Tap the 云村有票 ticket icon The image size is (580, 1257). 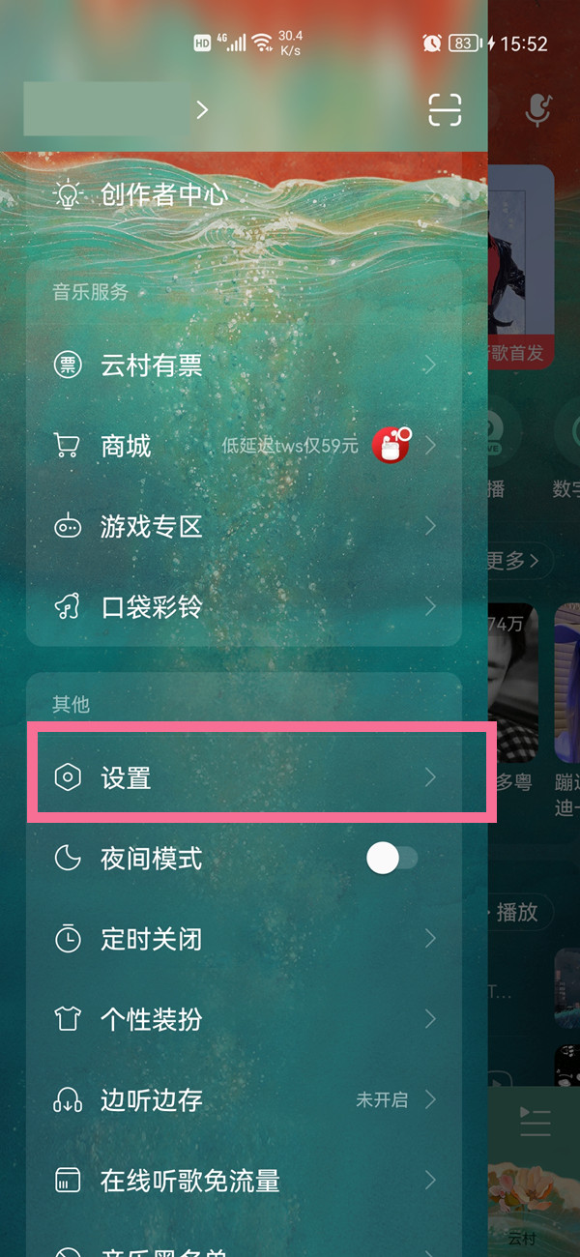click(67, 365)
